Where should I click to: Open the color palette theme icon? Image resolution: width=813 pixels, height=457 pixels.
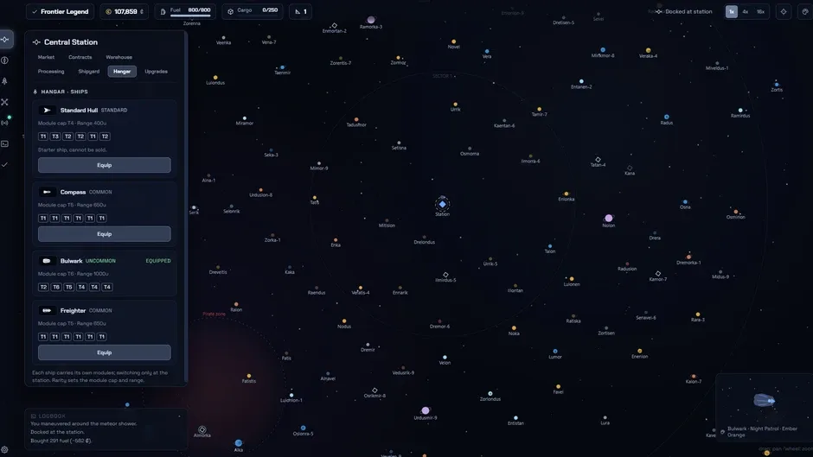coord(805,11)
